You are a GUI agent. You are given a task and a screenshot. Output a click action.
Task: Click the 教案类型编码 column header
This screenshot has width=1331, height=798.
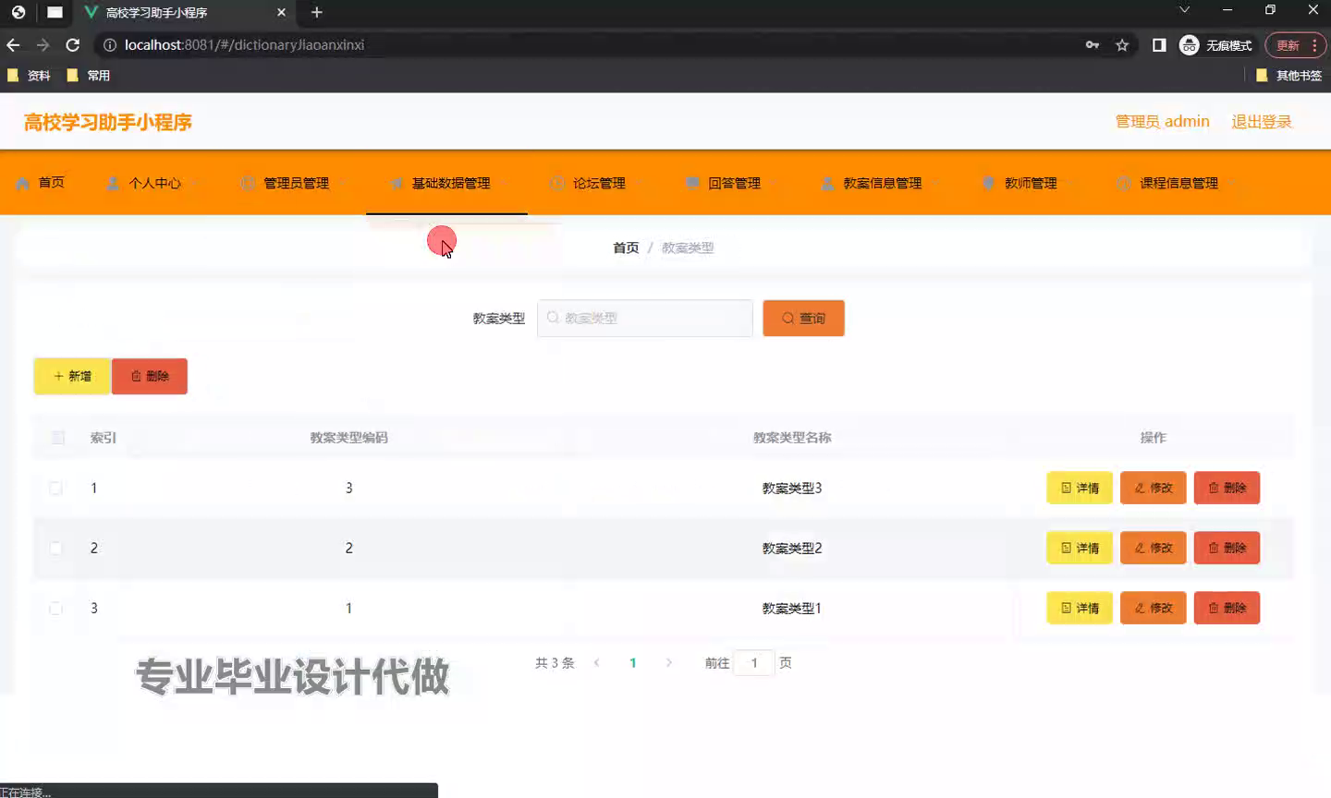348,438
